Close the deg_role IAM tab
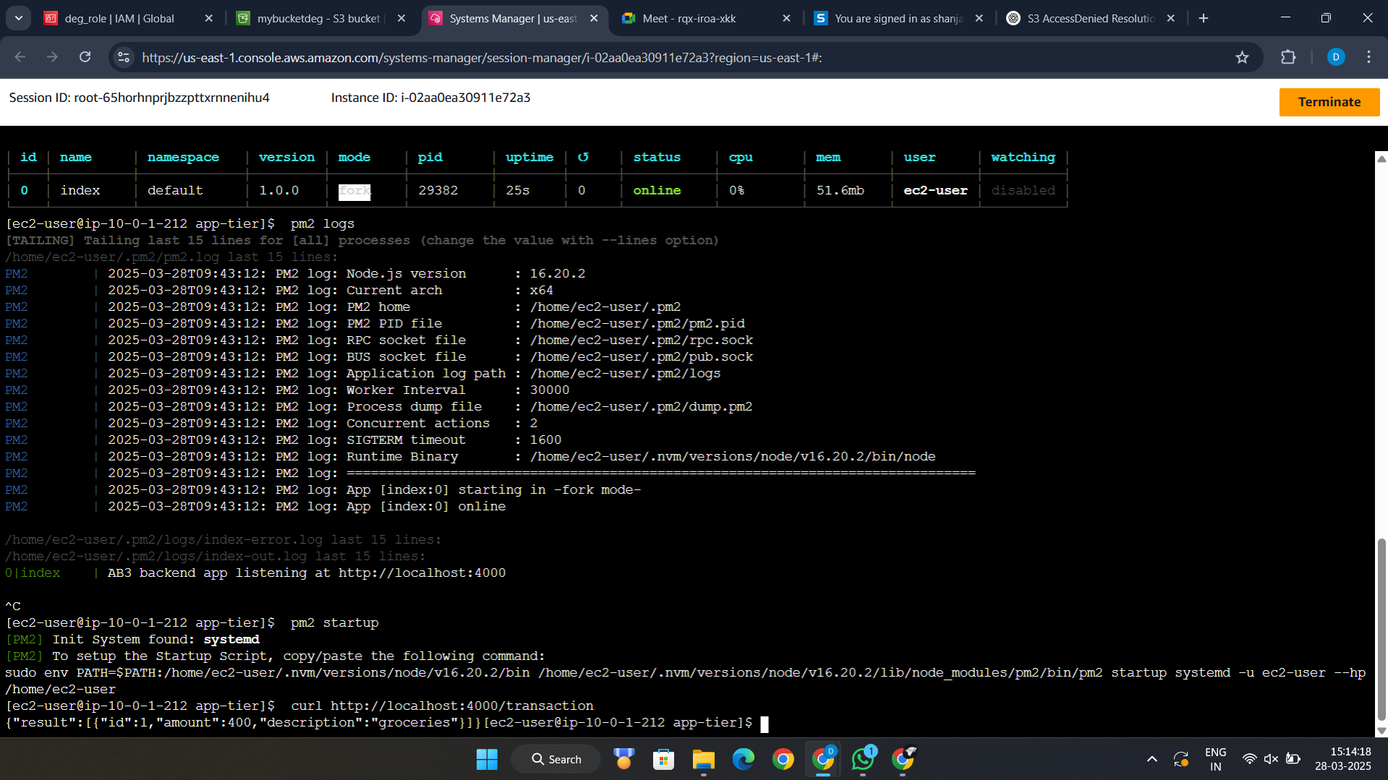This screenshot has height=780, width=1388. click(209, 19)
